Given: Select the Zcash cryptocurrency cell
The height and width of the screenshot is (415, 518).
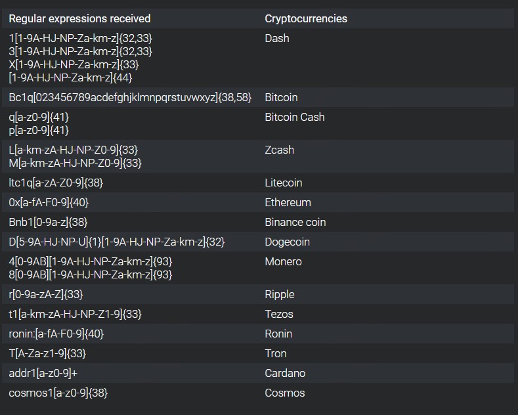Looking at the screenshot, I should coord(279,150).
